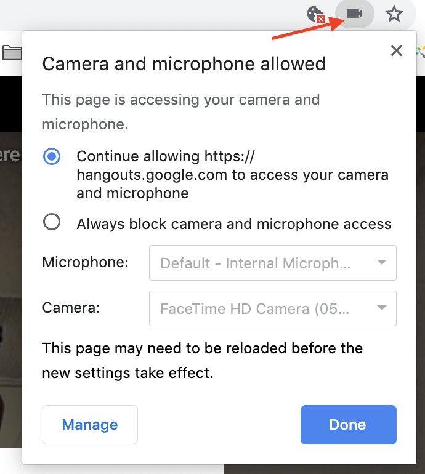425x474 pixels.
Task: Click the Camera dropdown arrow
Action: click(x=382, y=308)
